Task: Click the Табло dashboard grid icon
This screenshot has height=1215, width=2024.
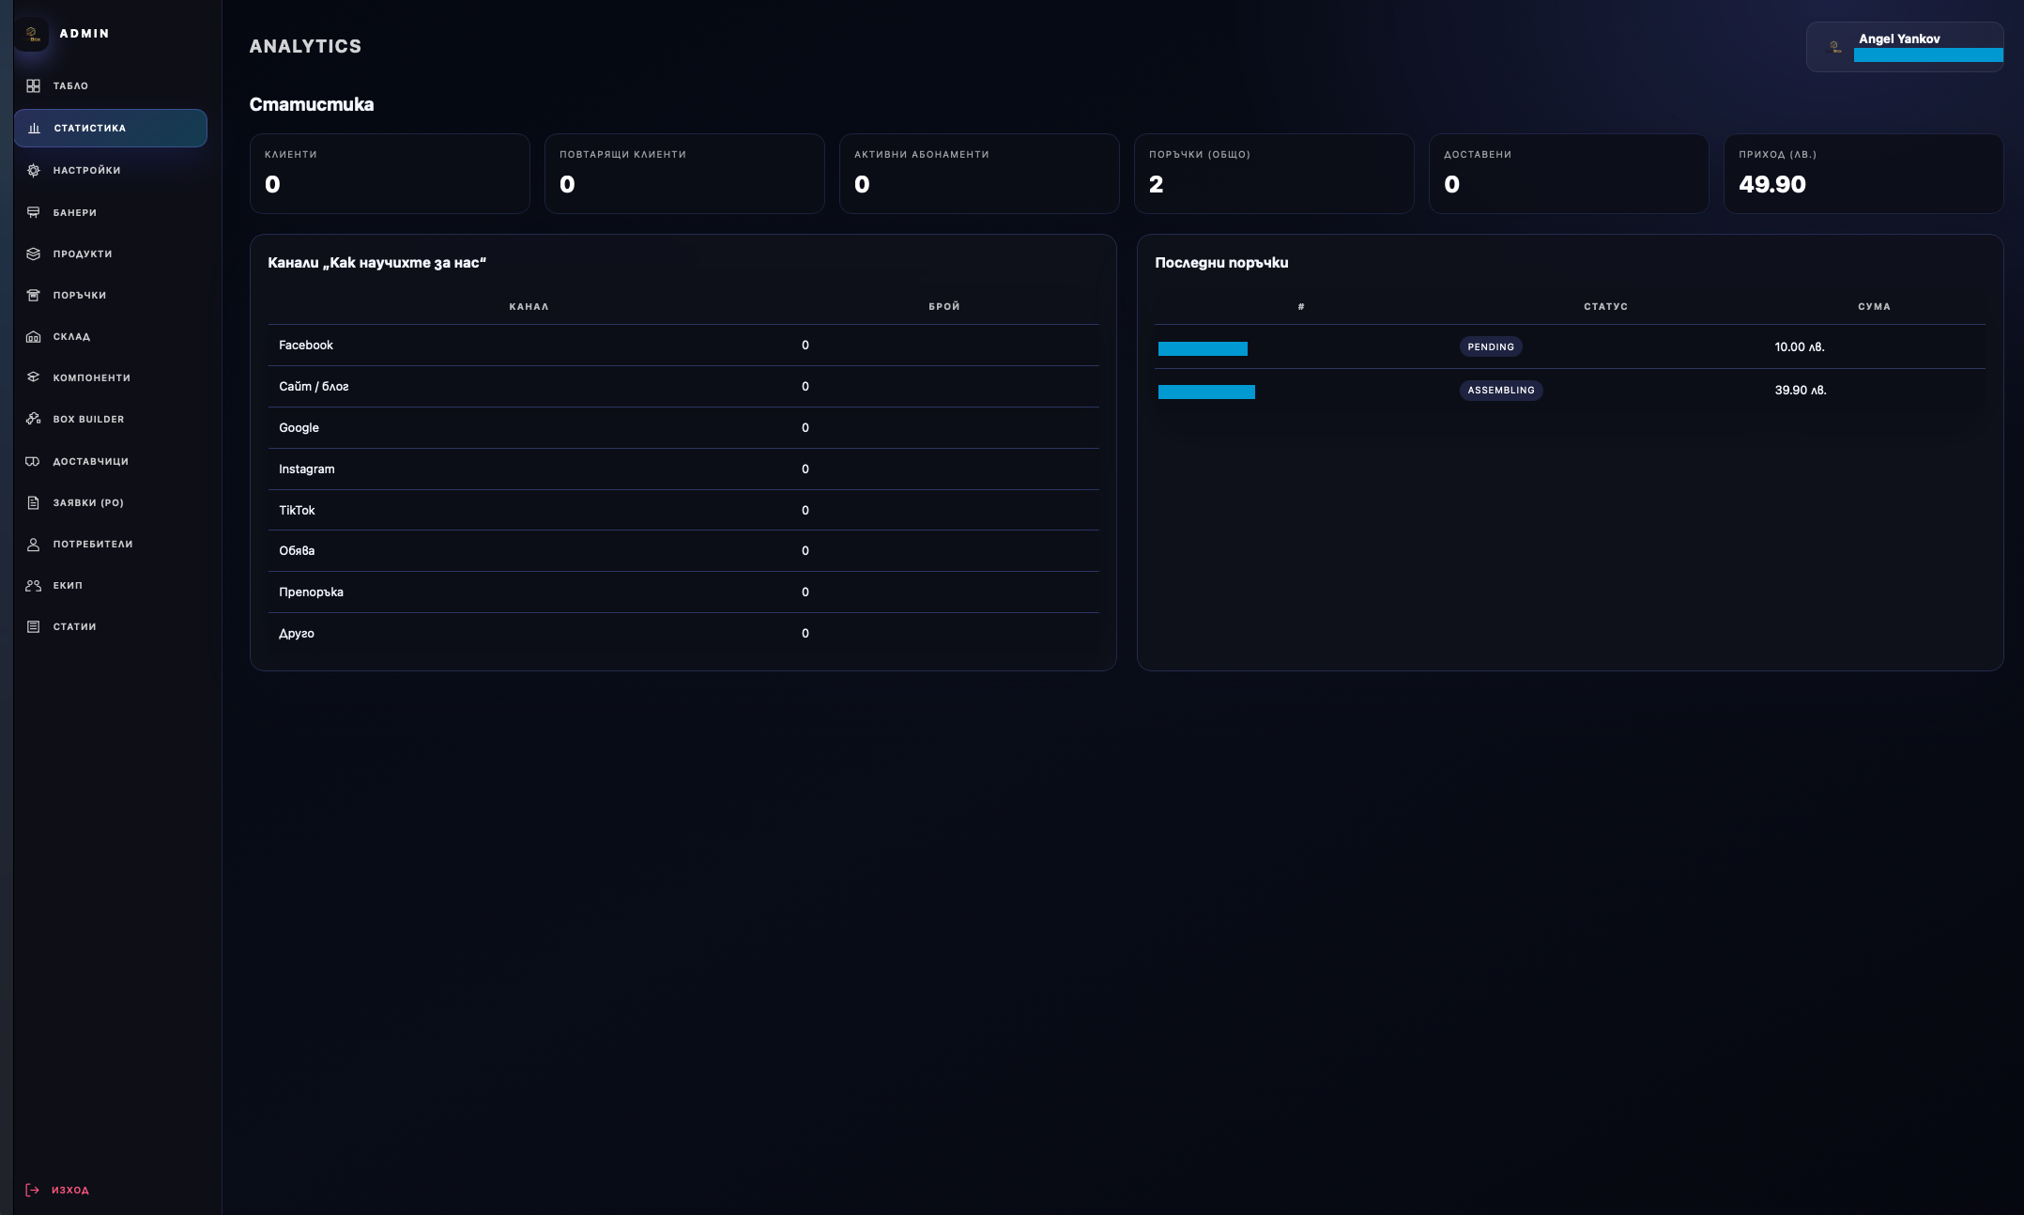Action: 33,85
